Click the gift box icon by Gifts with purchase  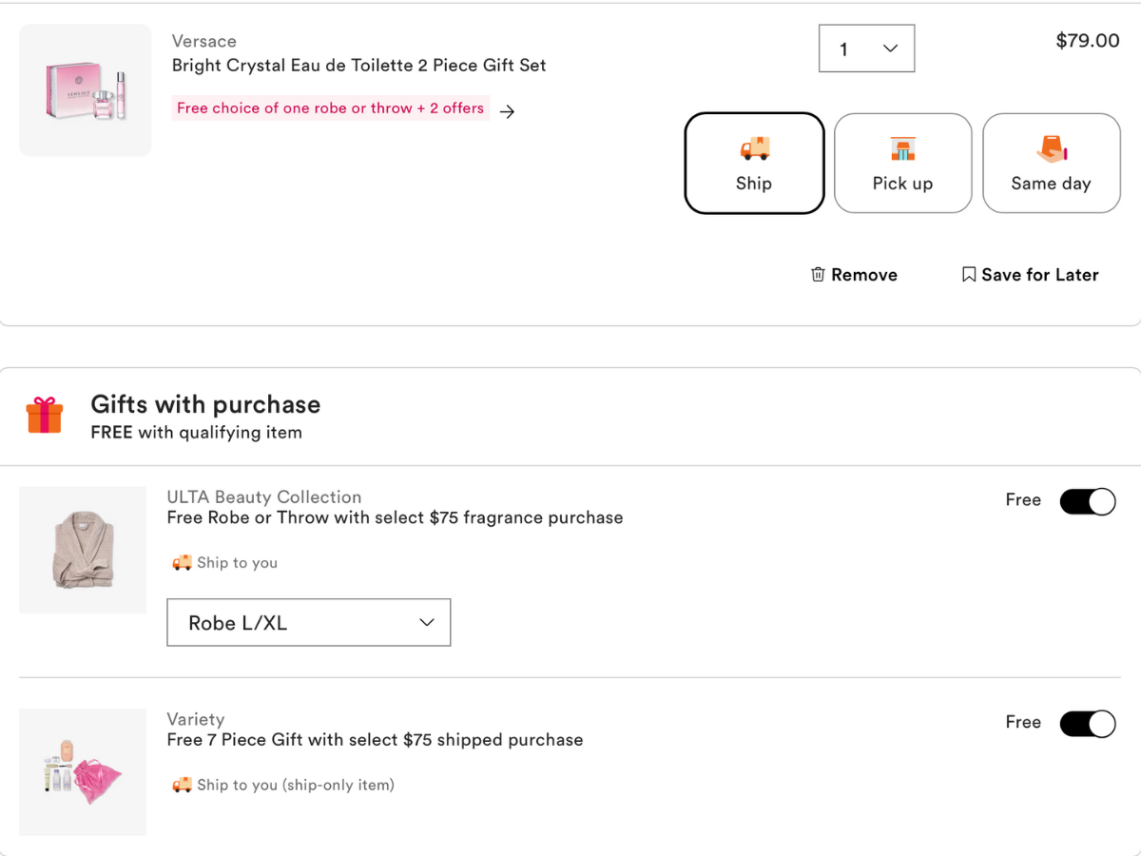coord(44,416)
